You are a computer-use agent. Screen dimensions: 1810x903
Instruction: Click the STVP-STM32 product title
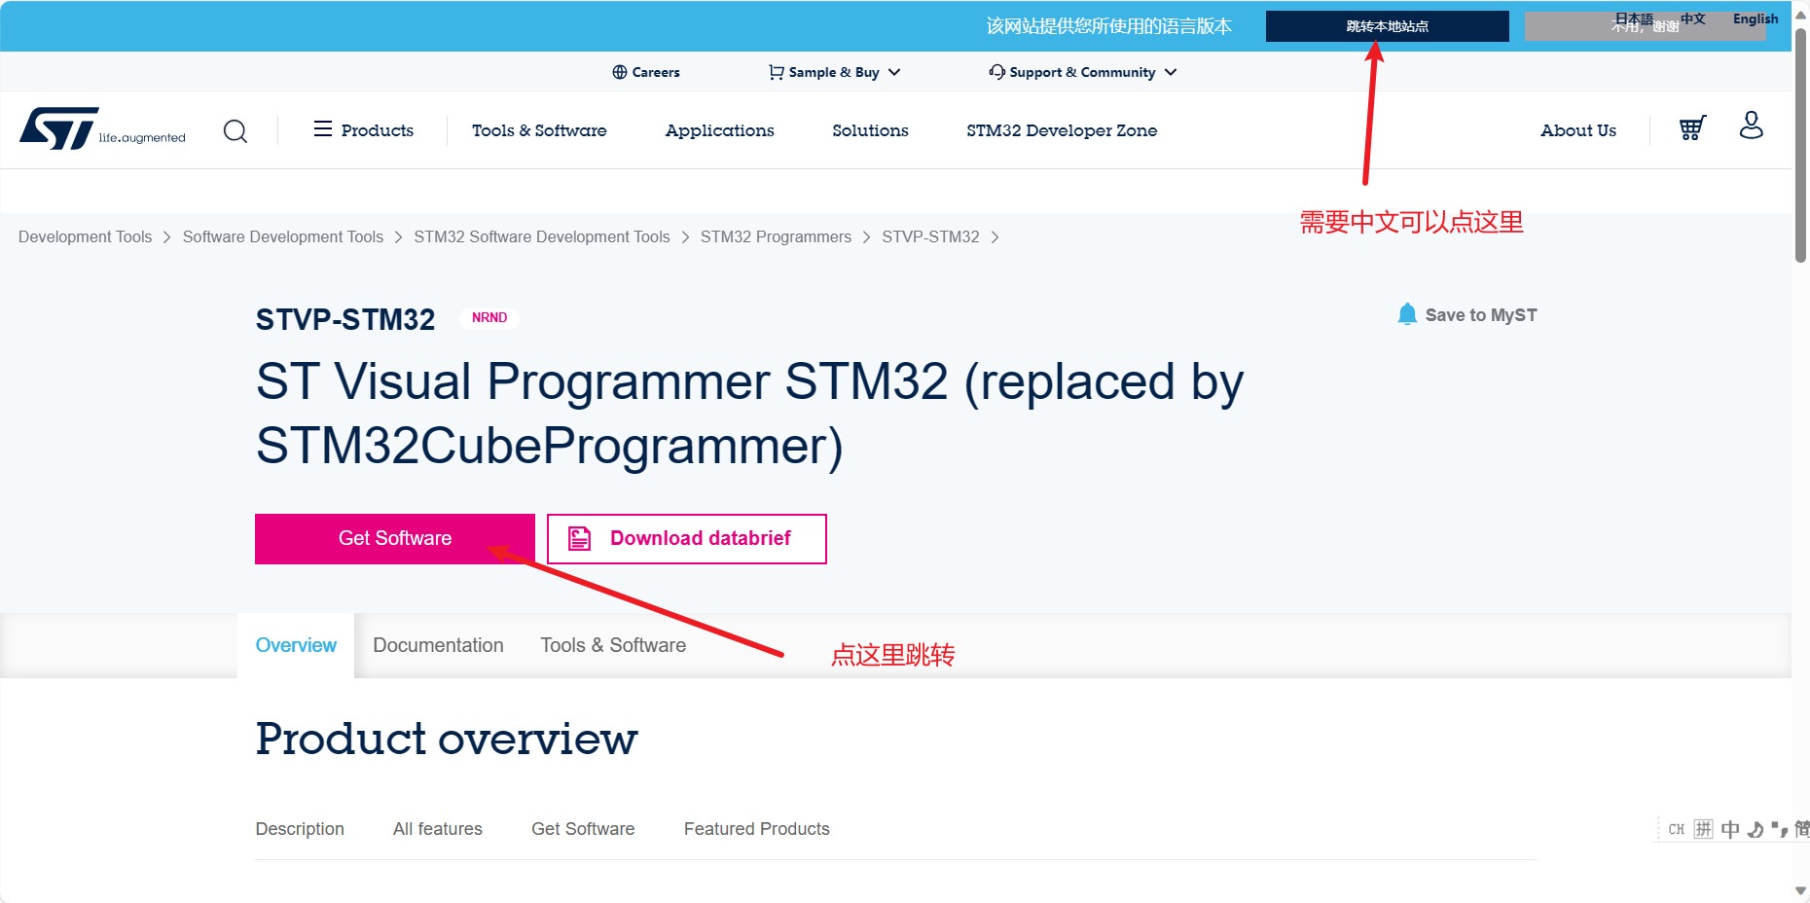(345, 319)
